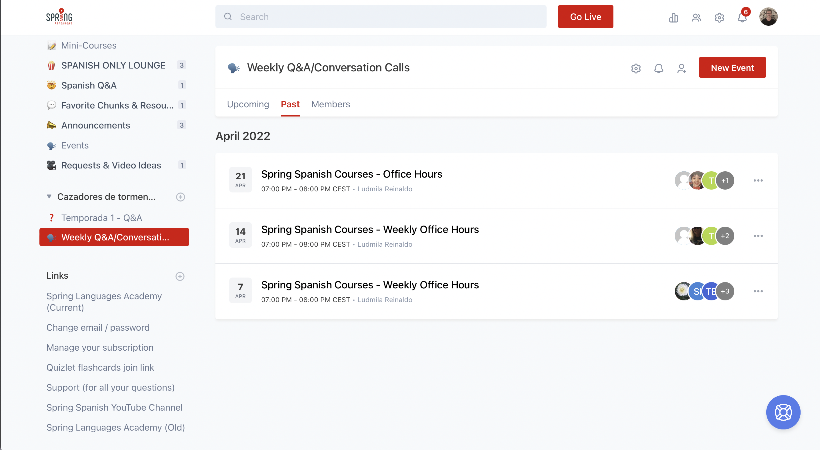Add a new link in Links section

click(180, 276)
